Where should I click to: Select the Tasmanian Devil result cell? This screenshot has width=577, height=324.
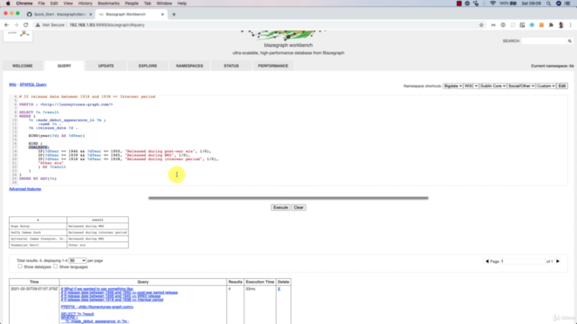click(x=38, y=245)
